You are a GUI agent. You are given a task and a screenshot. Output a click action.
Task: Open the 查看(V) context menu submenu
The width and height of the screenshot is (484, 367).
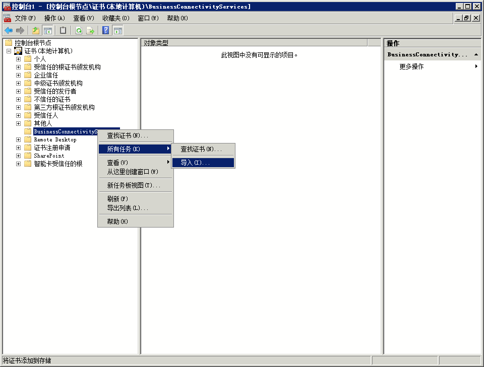pyautogui.click(x=135, y=163)
